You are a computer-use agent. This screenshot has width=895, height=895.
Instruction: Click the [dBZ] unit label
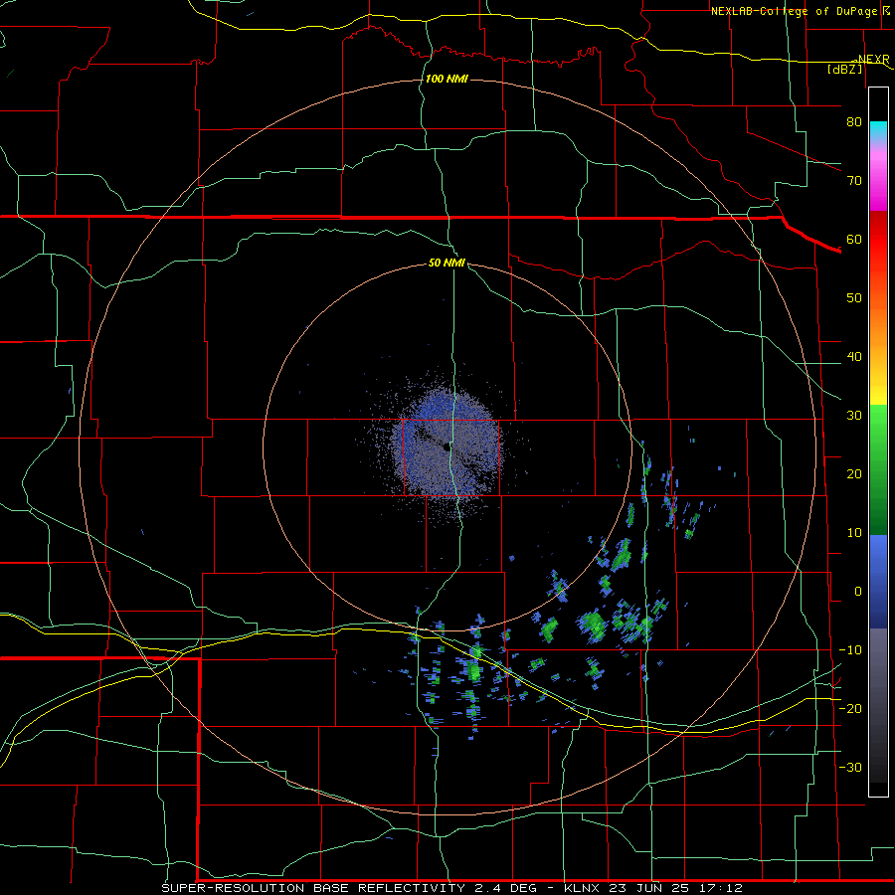click(844, 69)
